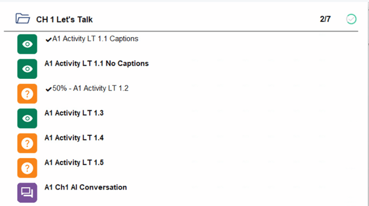
Task: Open A1 Activity LT 1.3
Action: [74, 113]
